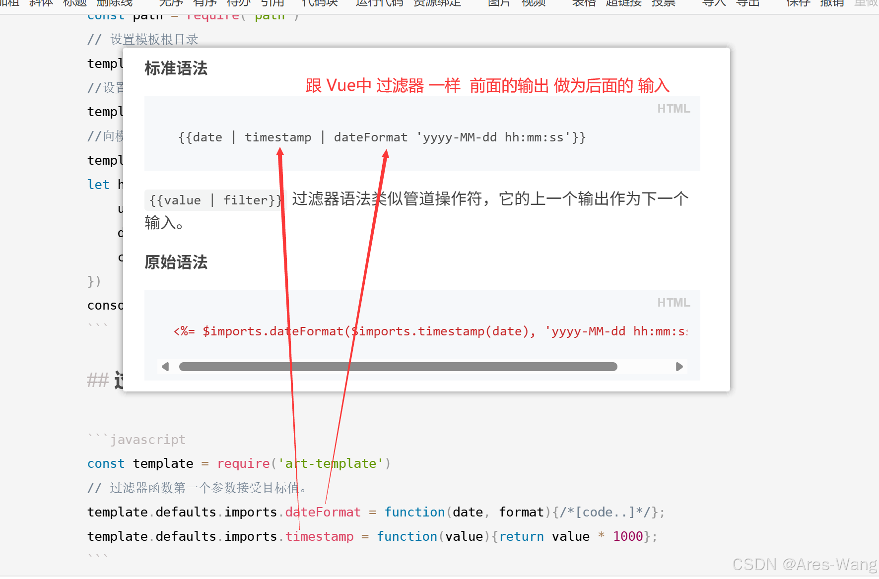879x579 pixels.
Task: Click the 导出 export toolbar item
Action: [748, 3]
